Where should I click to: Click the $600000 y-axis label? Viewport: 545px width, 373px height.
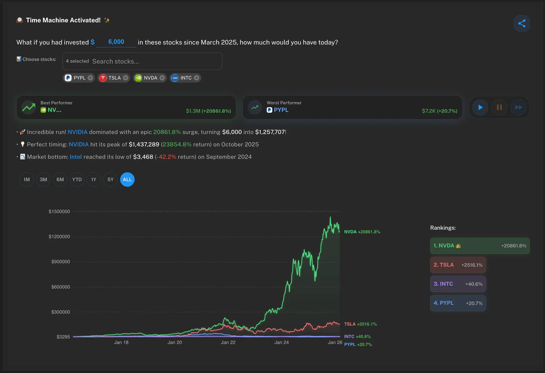pyautogui.click(x=61, y=287)
